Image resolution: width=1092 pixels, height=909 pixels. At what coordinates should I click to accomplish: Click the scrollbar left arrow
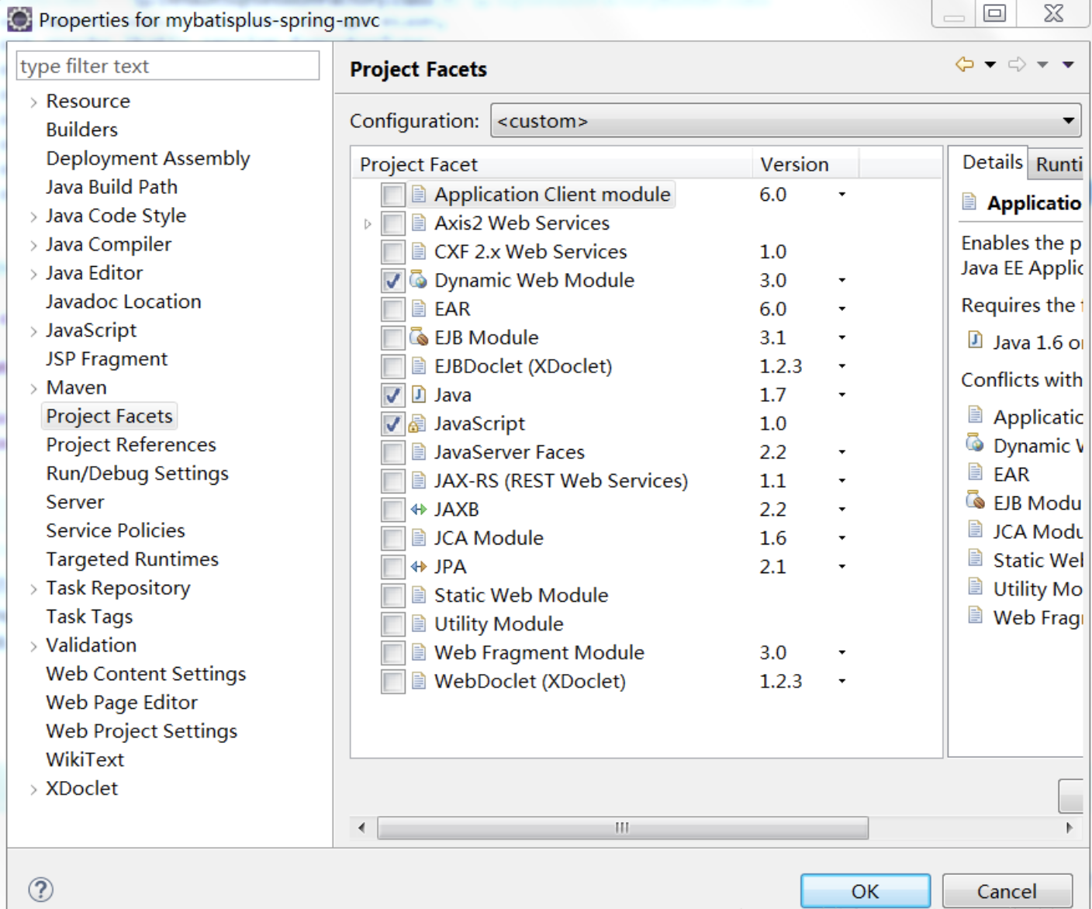[x=361, y=828]
